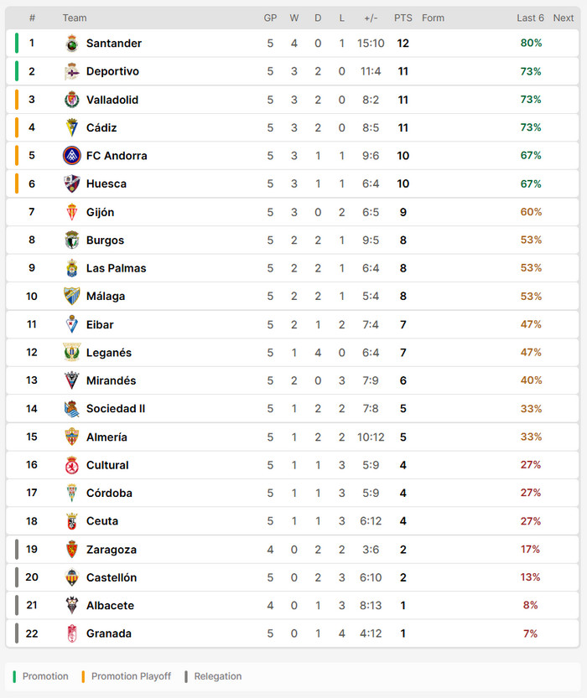Open the FC Andorra crest icon
The image size is (587, 698).
tap(71, 156)
